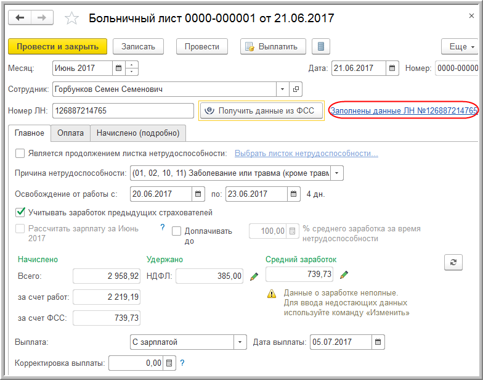Open the Выплата dropdown options
The height and width of the screenshot is (380, 483).
pos(240,342)
